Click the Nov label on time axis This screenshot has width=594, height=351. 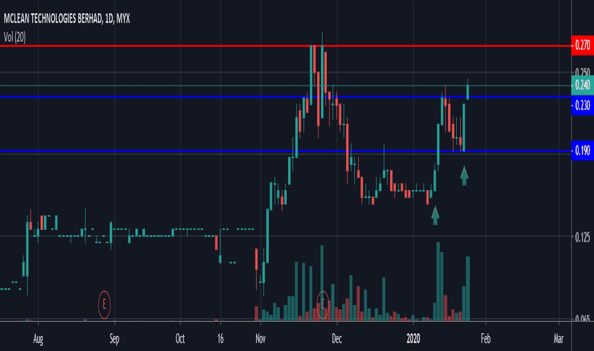coord(260,338)
